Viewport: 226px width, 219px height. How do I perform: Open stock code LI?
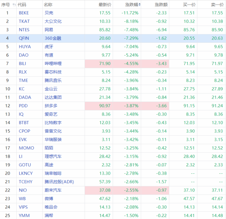coord(20,156)
